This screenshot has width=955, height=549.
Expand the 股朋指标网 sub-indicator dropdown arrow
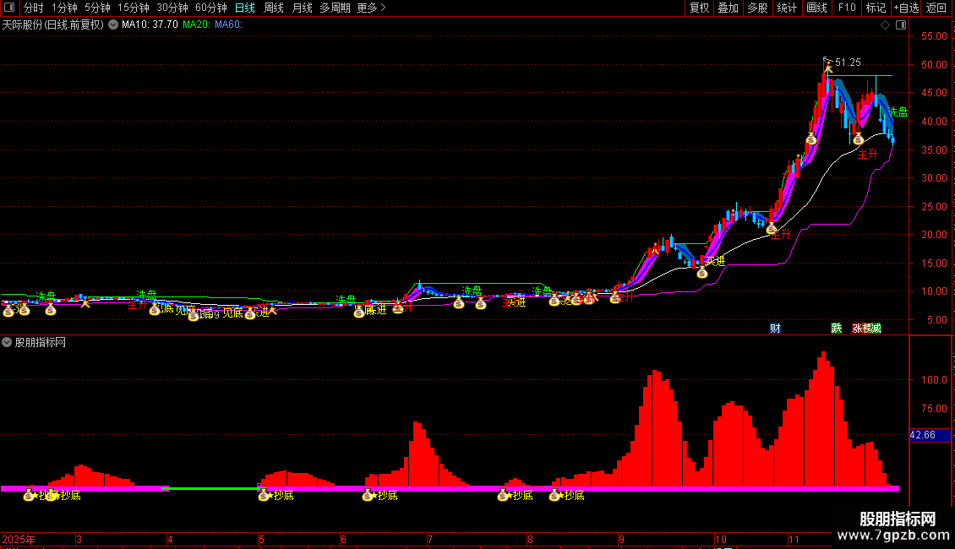tap(7, 342)
